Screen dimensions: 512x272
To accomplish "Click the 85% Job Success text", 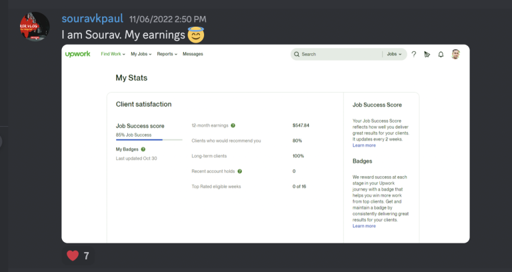I will click(x=133, y=135).
